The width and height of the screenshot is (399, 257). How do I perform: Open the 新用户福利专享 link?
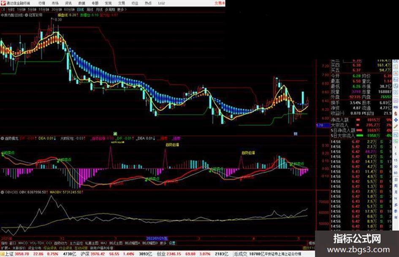pyautogui.click(x=101, y=248)
